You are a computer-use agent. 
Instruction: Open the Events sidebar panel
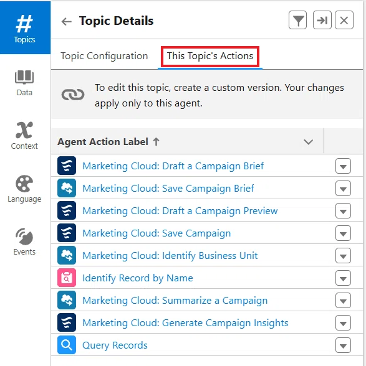[24, 242]
